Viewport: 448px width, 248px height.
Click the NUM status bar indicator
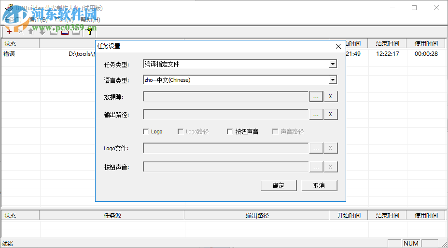click(411, 244)
